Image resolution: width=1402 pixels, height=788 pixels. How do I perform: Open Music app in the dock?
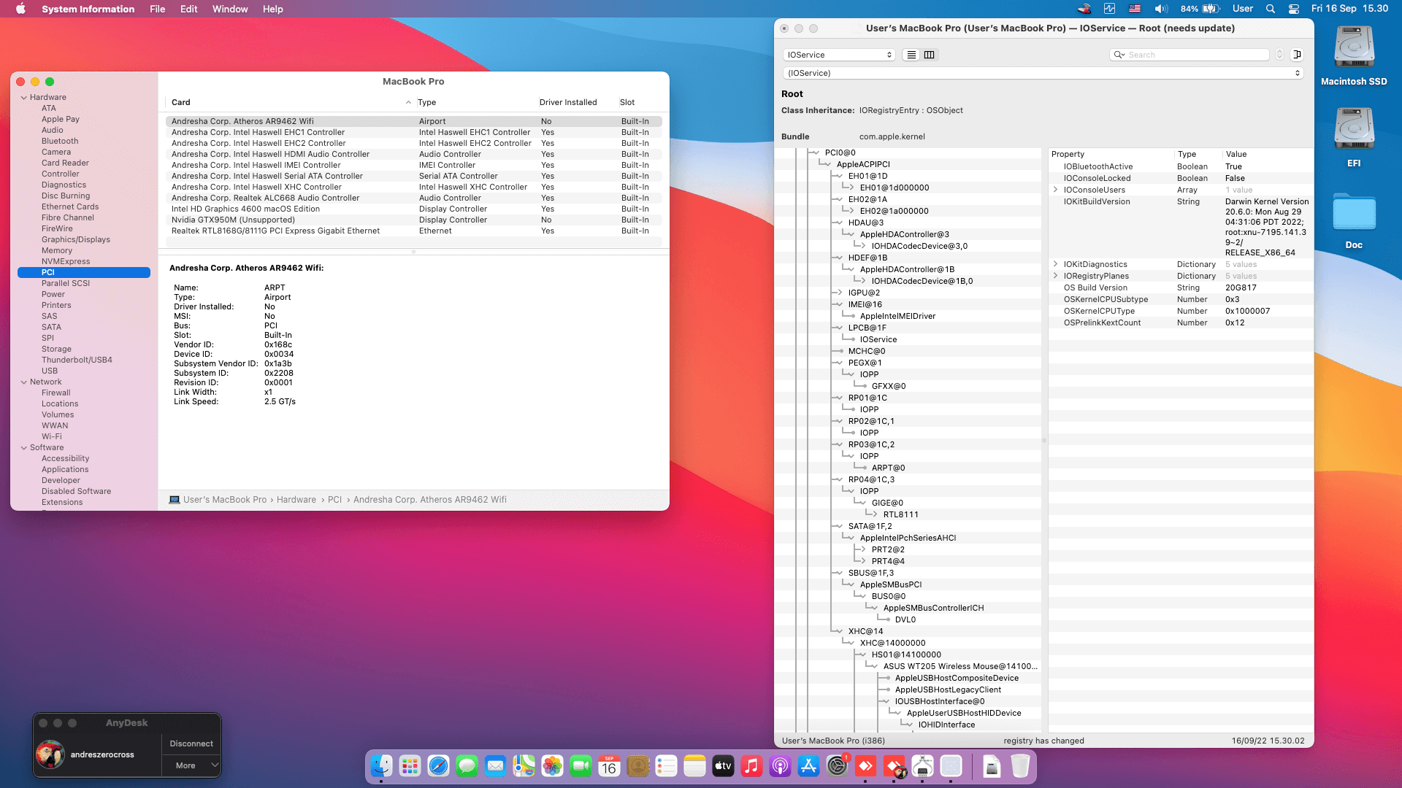click(751, 766)
